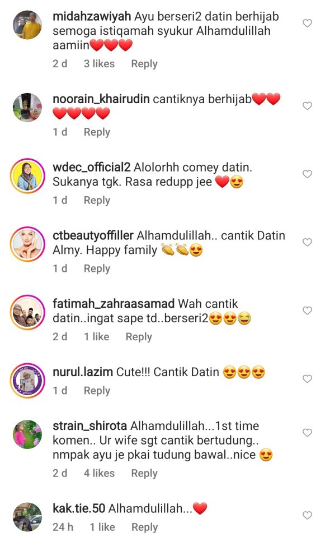Like fatimah_zahraasamad's comment heart icon
The height and width of the screenshot is (542, 330).
coord(307,311)
